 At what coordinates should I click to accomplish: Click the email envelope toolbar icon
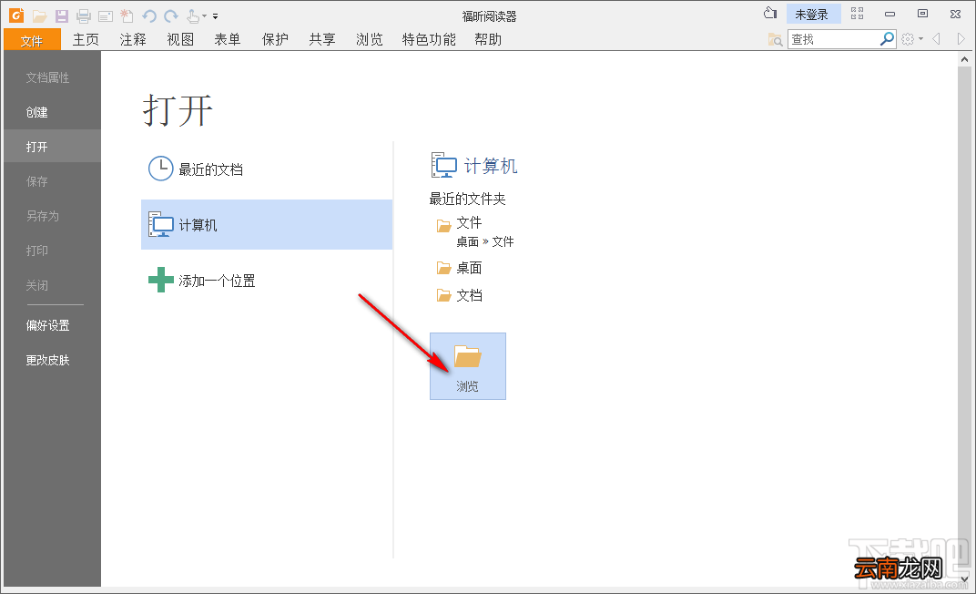pos(106,16)
